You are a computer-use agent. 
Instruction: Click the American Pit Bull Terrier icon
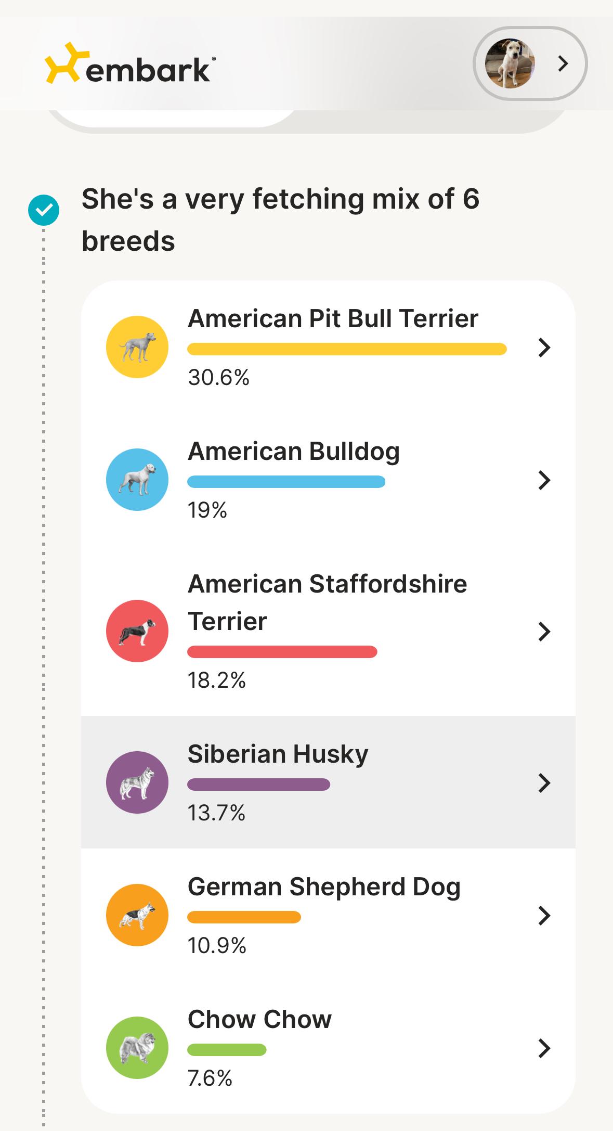click(x=137, y=347)
